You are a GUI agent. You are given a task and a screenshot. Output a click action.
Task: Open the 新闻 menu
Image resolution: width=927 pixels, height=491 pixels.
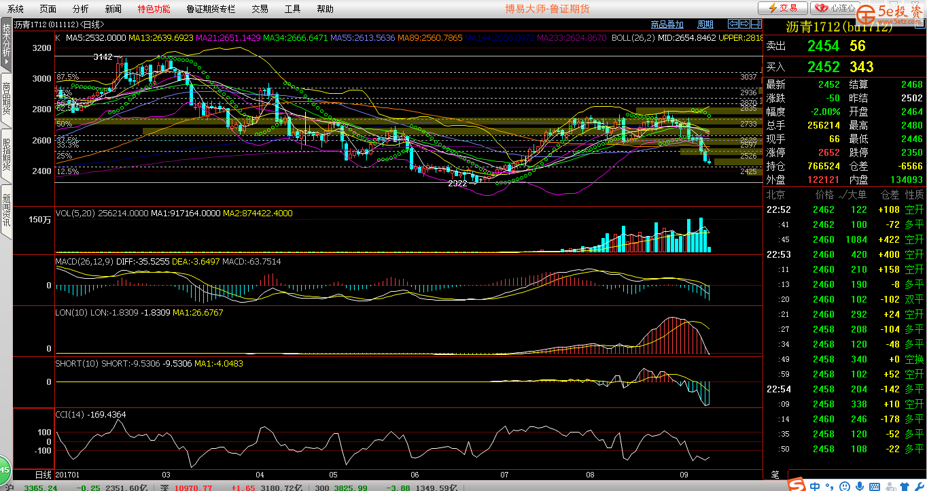[x=113, y=9]
